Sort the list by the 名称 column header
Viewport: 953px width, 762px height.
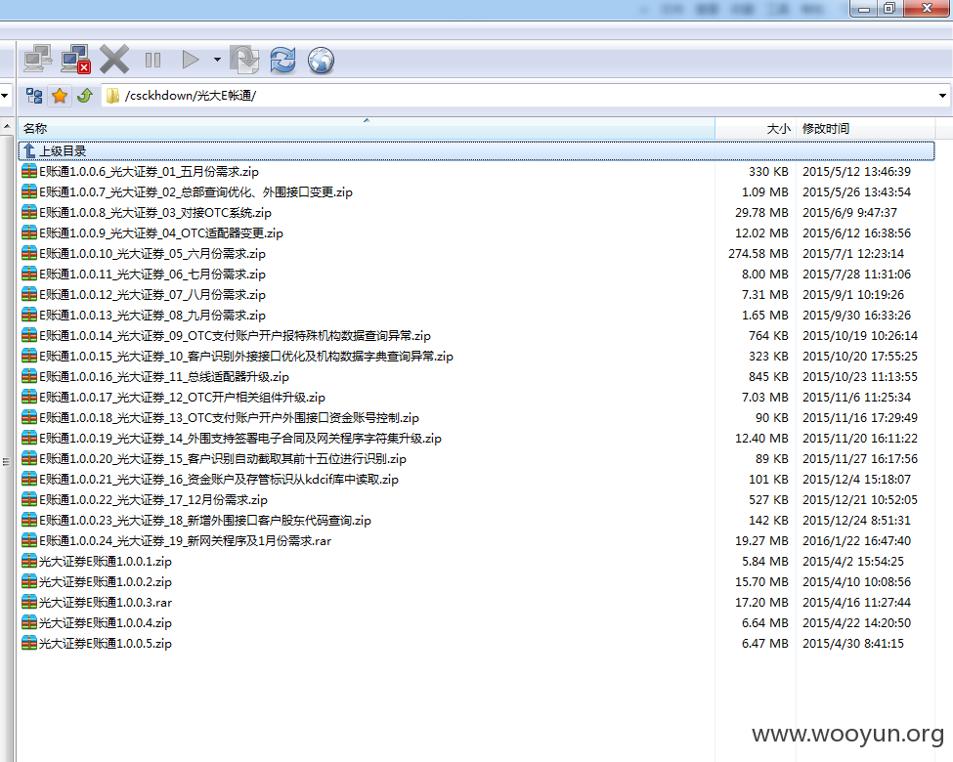tap(367, 128)
